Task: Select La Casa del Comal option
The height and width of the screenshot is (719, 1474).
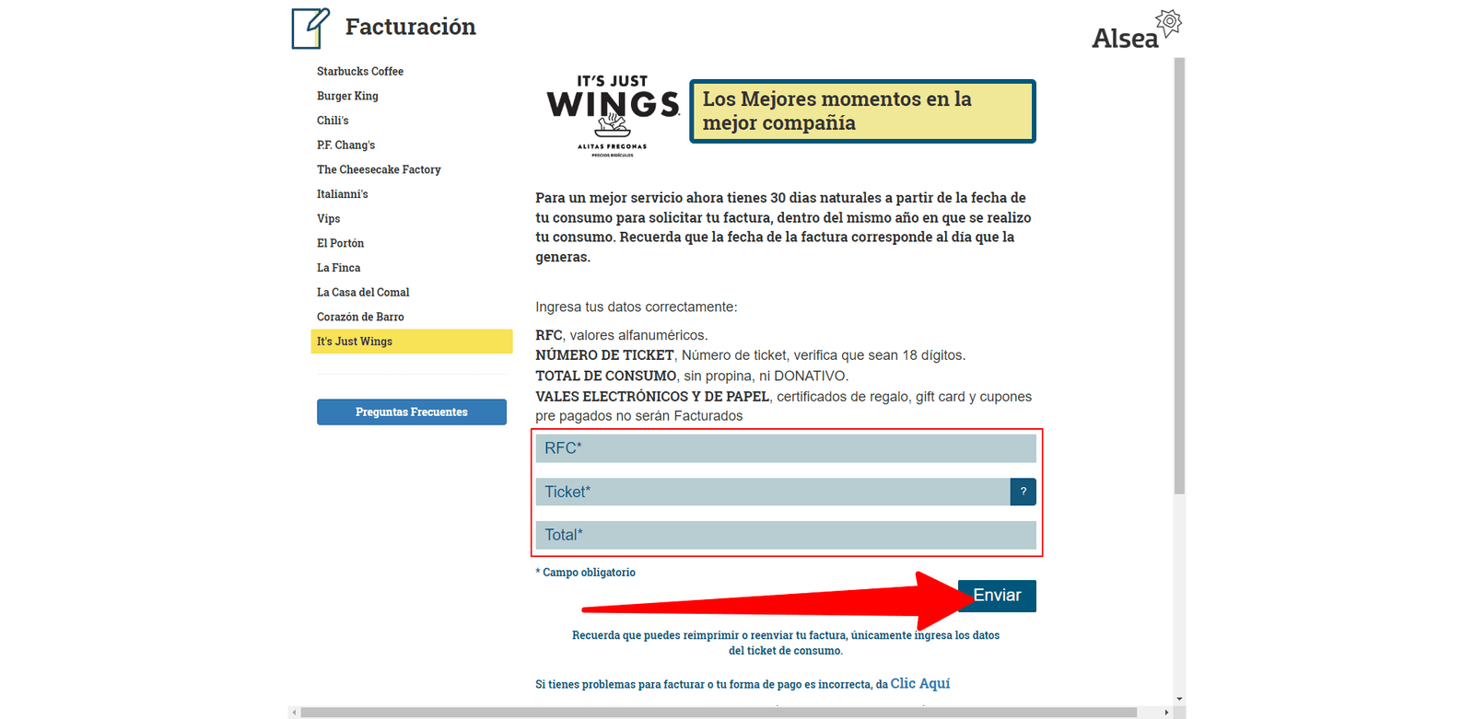Action: [x=363, y=292]
